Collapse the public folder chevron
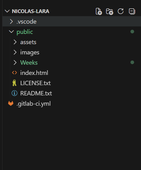This screenshot has height=170, width=141. tap(11, 32)
